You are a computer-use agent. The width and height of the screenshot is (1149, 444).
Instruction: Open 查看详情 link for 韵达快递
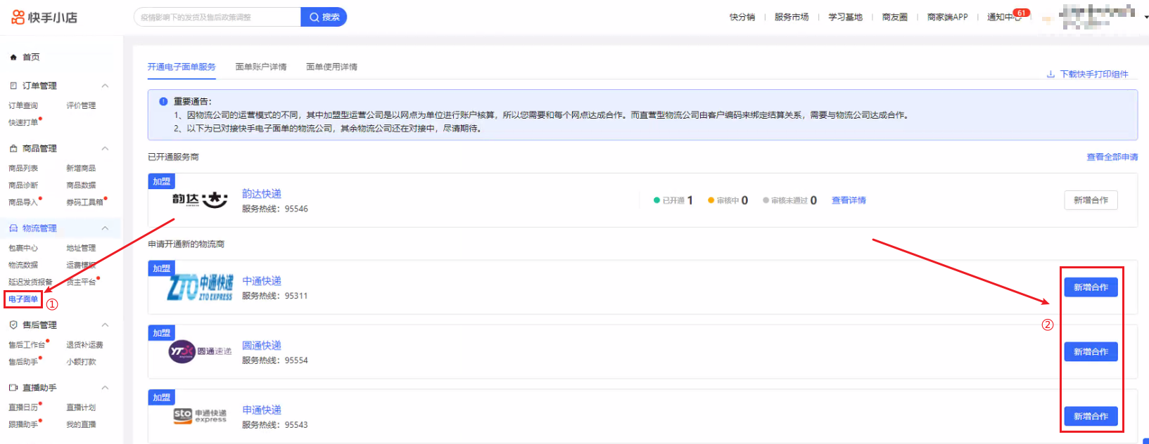tap(849, 200)
